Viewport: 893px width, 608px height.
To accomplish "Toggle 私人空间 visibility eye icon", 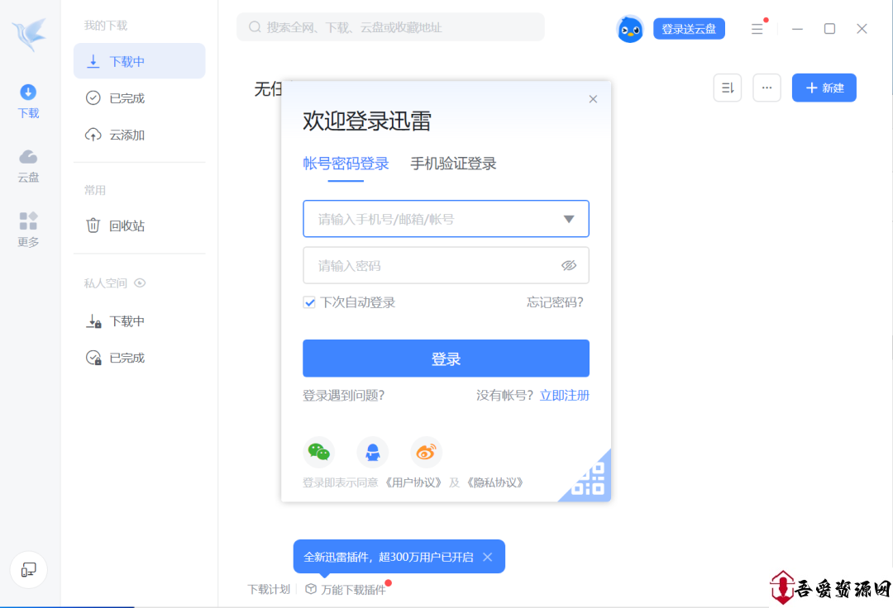I will click(x=140, y=283).
